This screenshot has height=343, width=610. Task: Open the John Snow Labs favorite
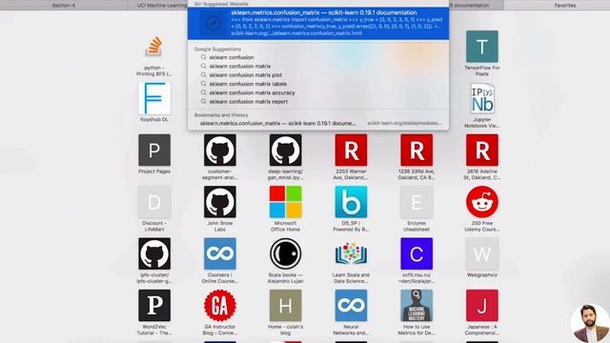click(x=220, y=202)
